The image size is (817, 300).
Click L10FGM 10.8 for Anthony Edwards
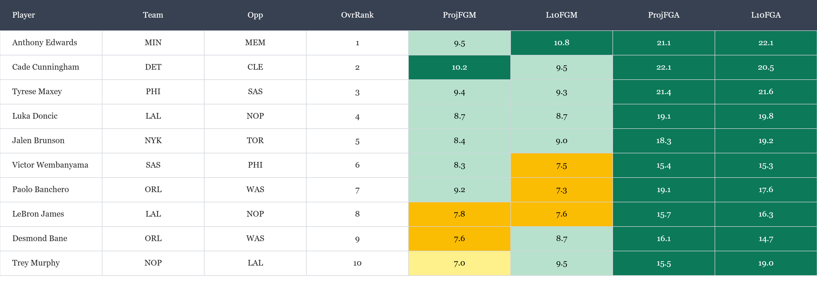pos(561,43)
